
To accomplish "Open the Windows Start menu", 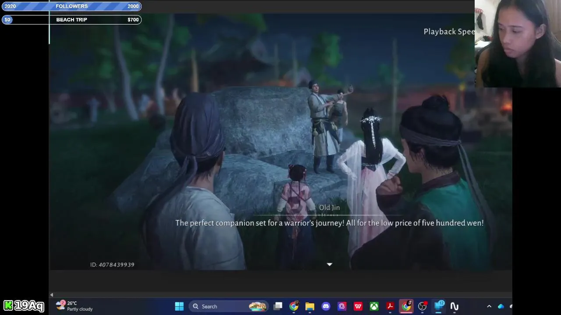I will [x=179, y=306].
